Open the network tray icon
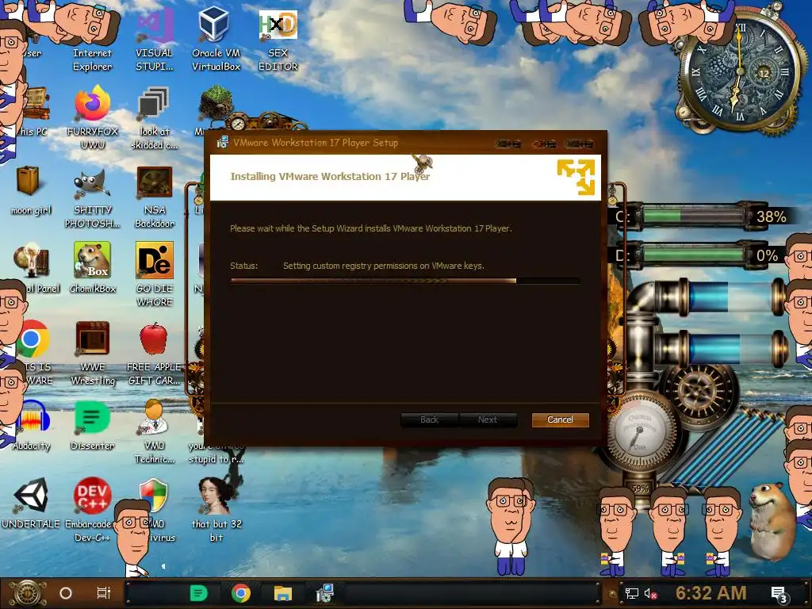 tap(632, 593)
